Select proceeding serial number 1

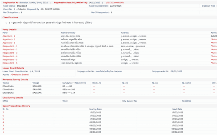coord(3,132)
